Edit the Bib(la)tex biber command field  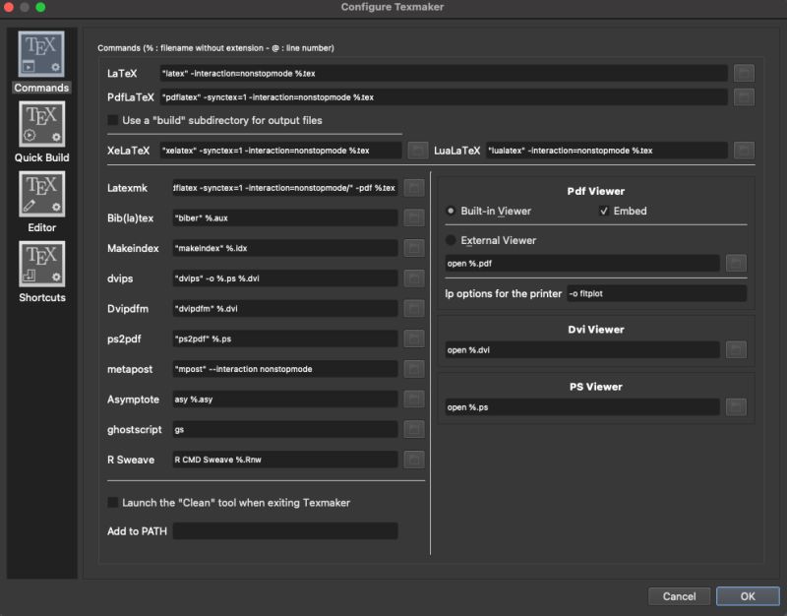(285, 217)
